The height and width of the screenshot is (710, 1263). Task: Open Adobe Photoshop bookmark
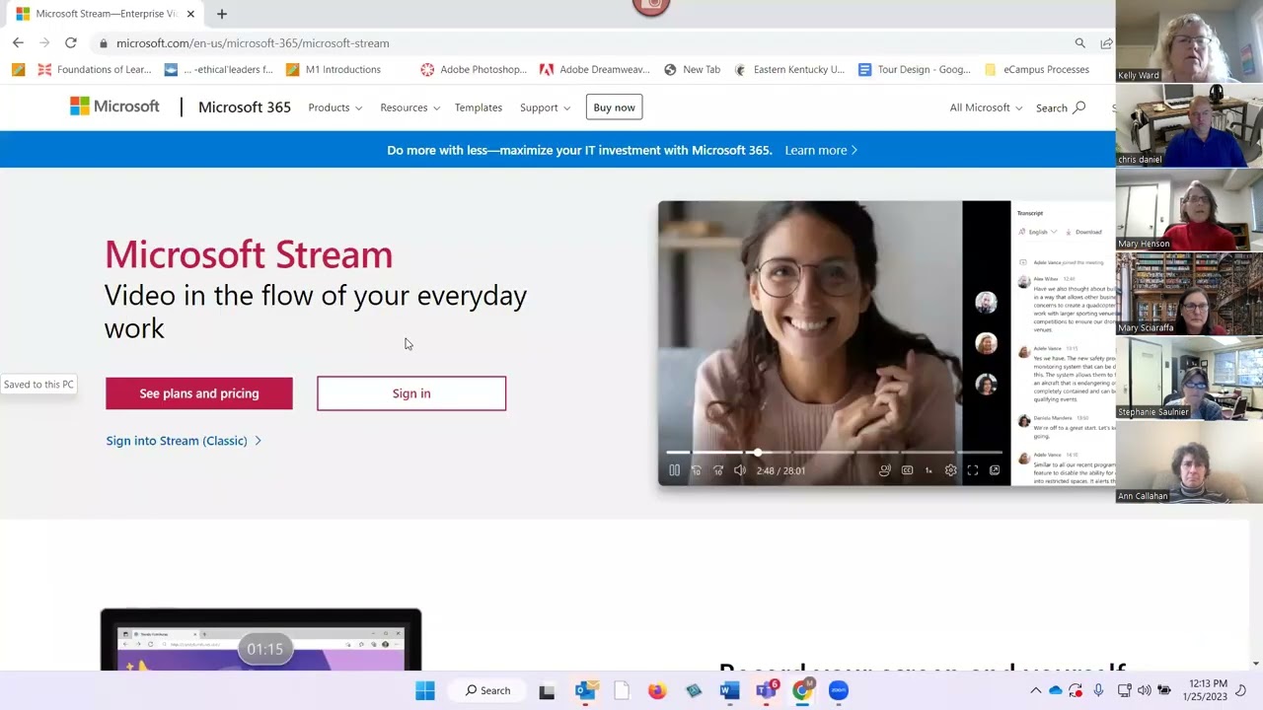474,70
